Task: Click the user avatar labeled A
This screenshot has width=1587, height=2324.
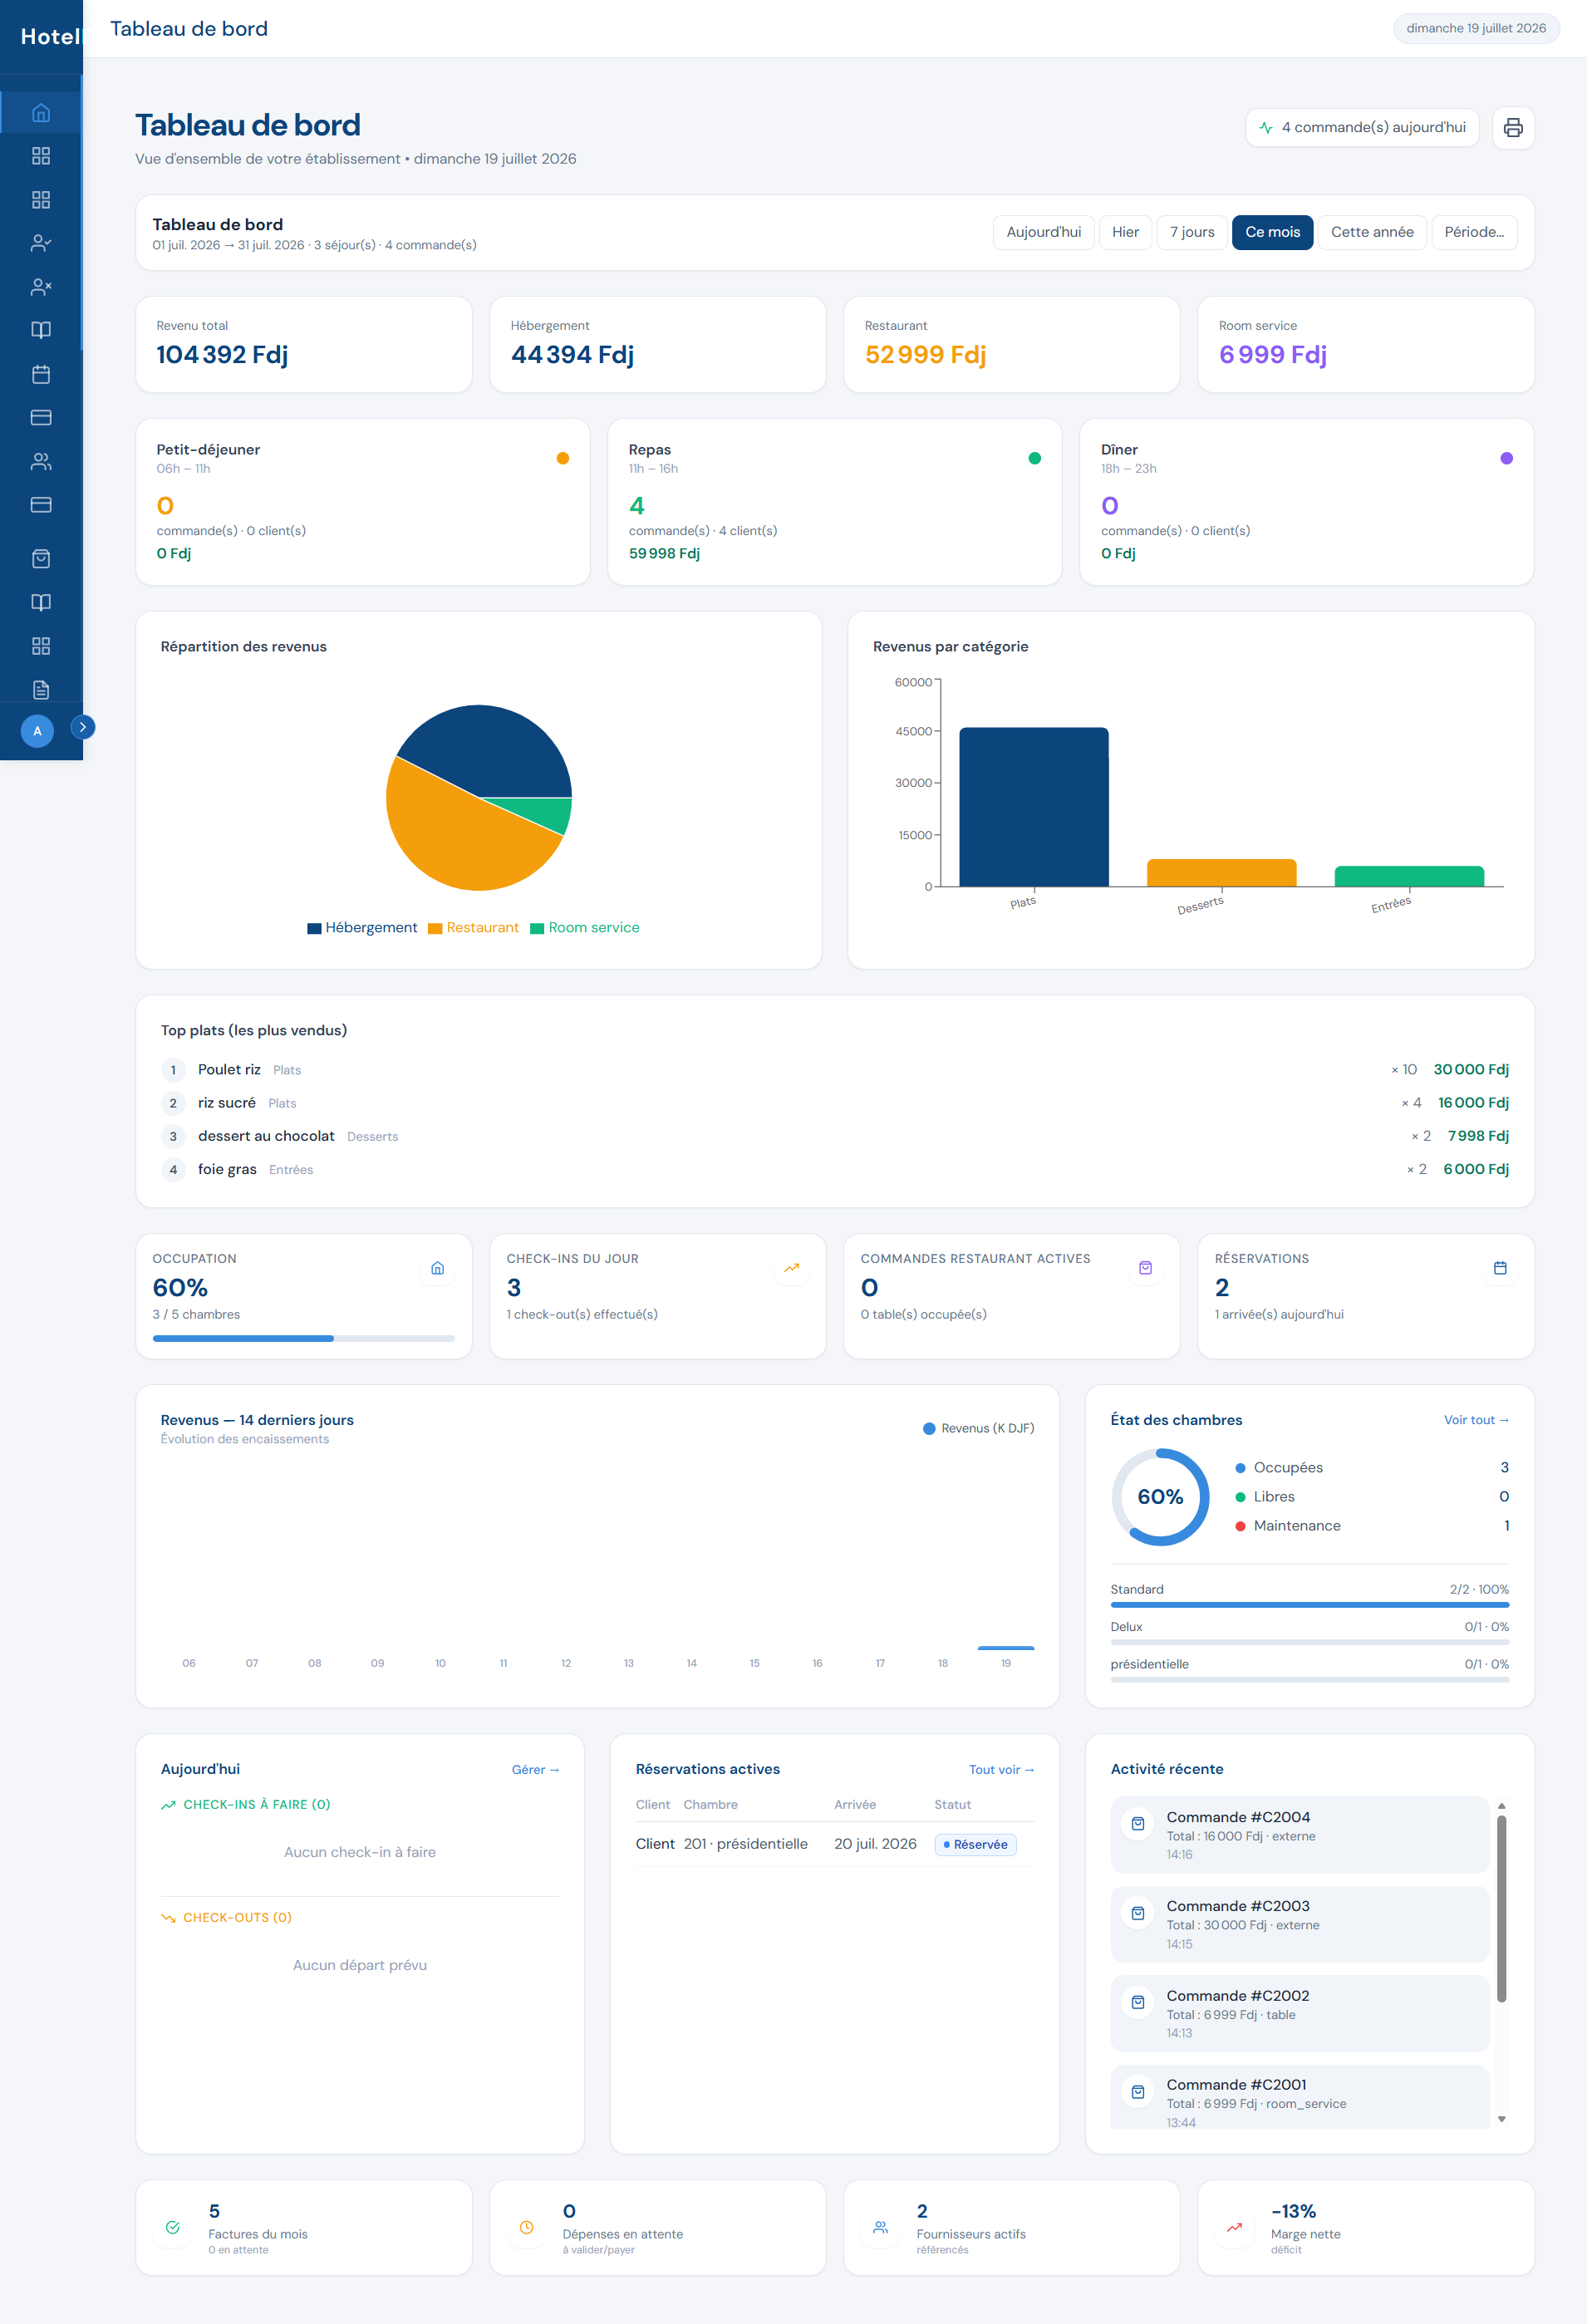Action: (x=37, y=731)
